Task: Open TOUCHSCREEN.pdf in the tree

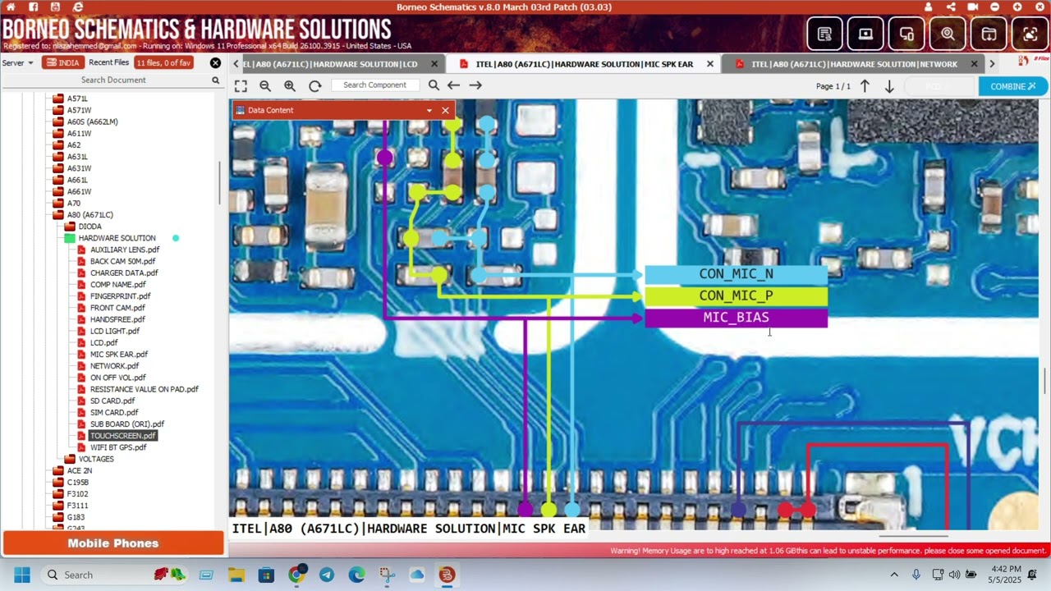Action: pyautogui.click(x=122, y=436)
